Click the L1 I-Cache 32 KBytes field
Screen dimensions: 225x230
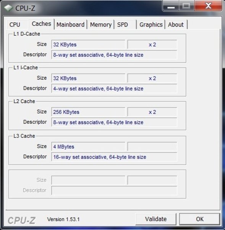[88, 78]
